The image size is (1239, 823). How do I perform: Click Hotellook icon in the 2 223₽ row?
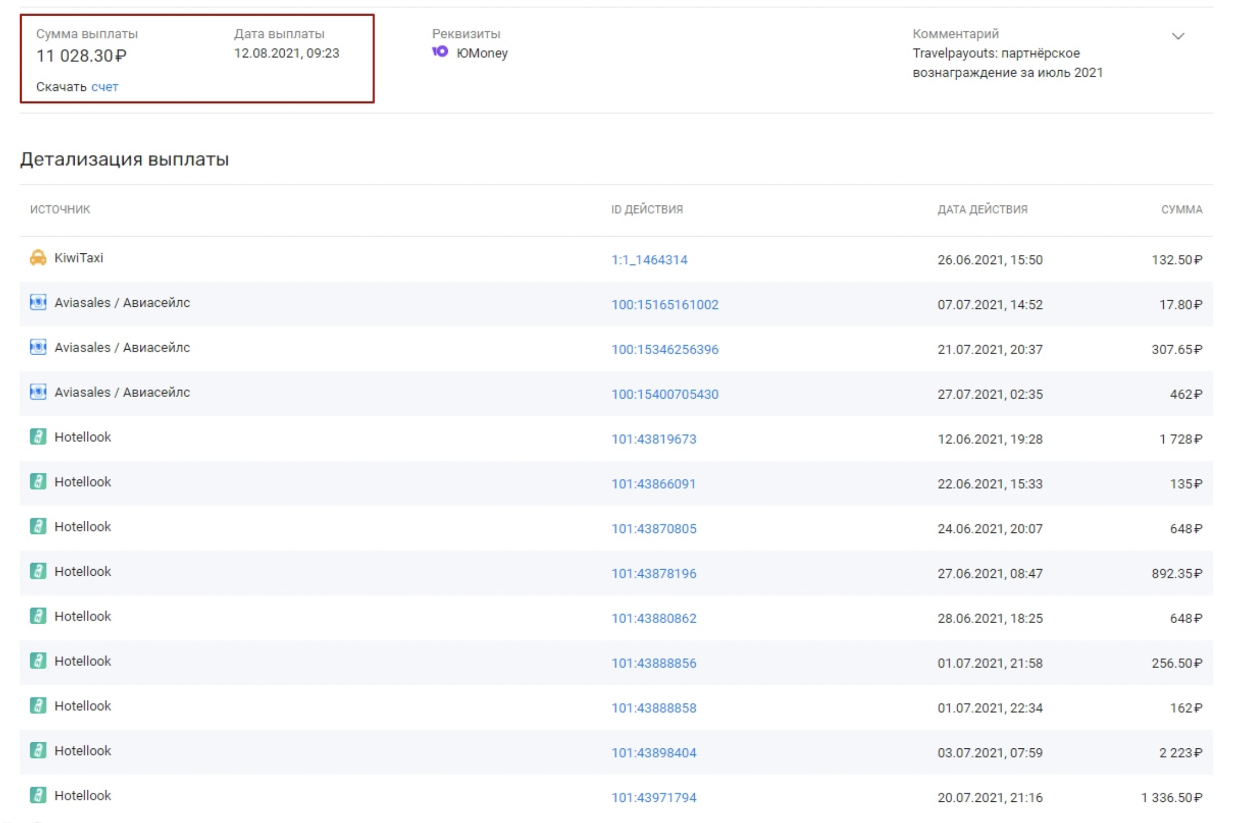tap(38, 751)
